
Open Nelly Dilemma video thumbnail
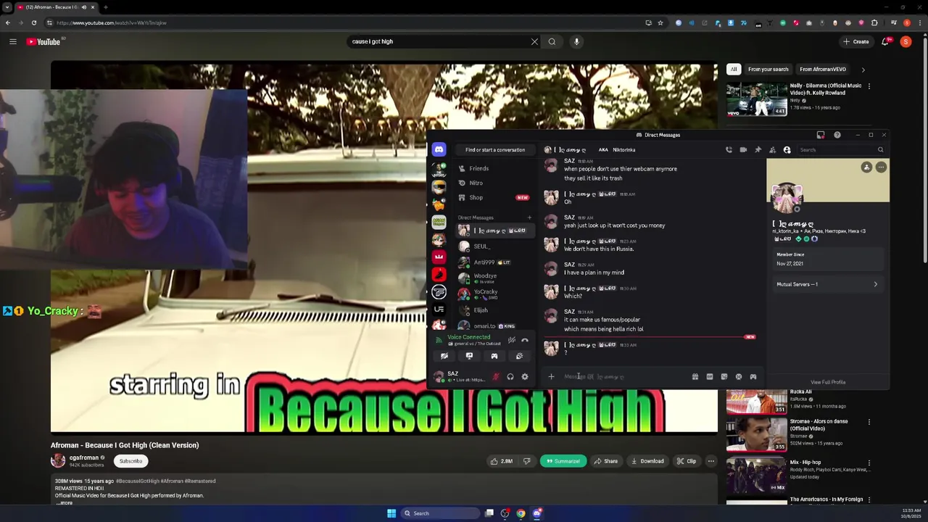756,99
